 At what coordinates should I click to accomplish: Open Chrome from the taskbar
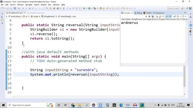(x=73, y=105)
